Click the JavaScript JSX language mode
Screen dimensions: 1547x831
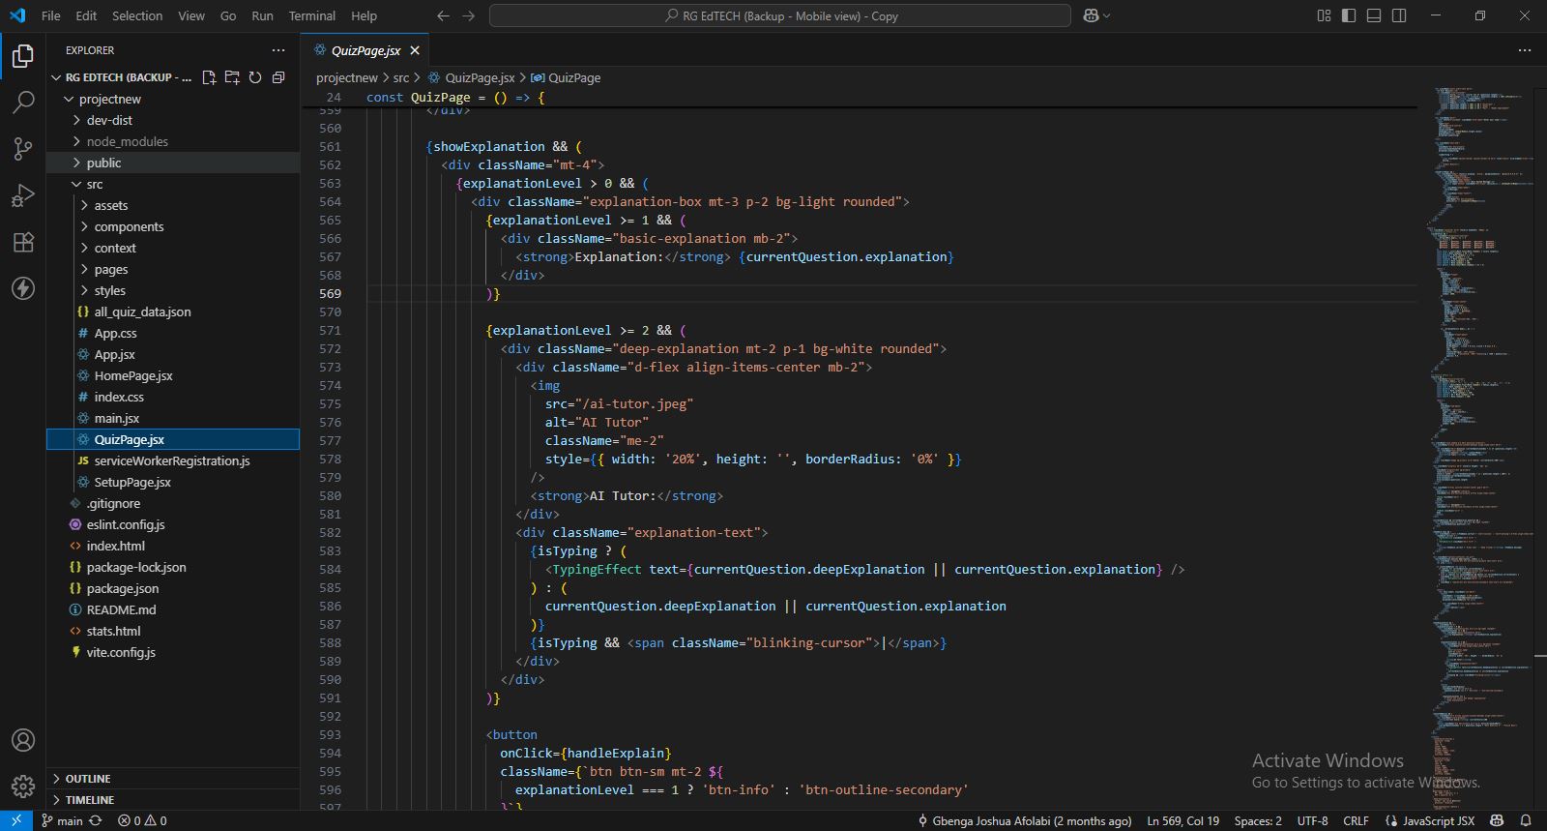click(x=1438, y=820)
